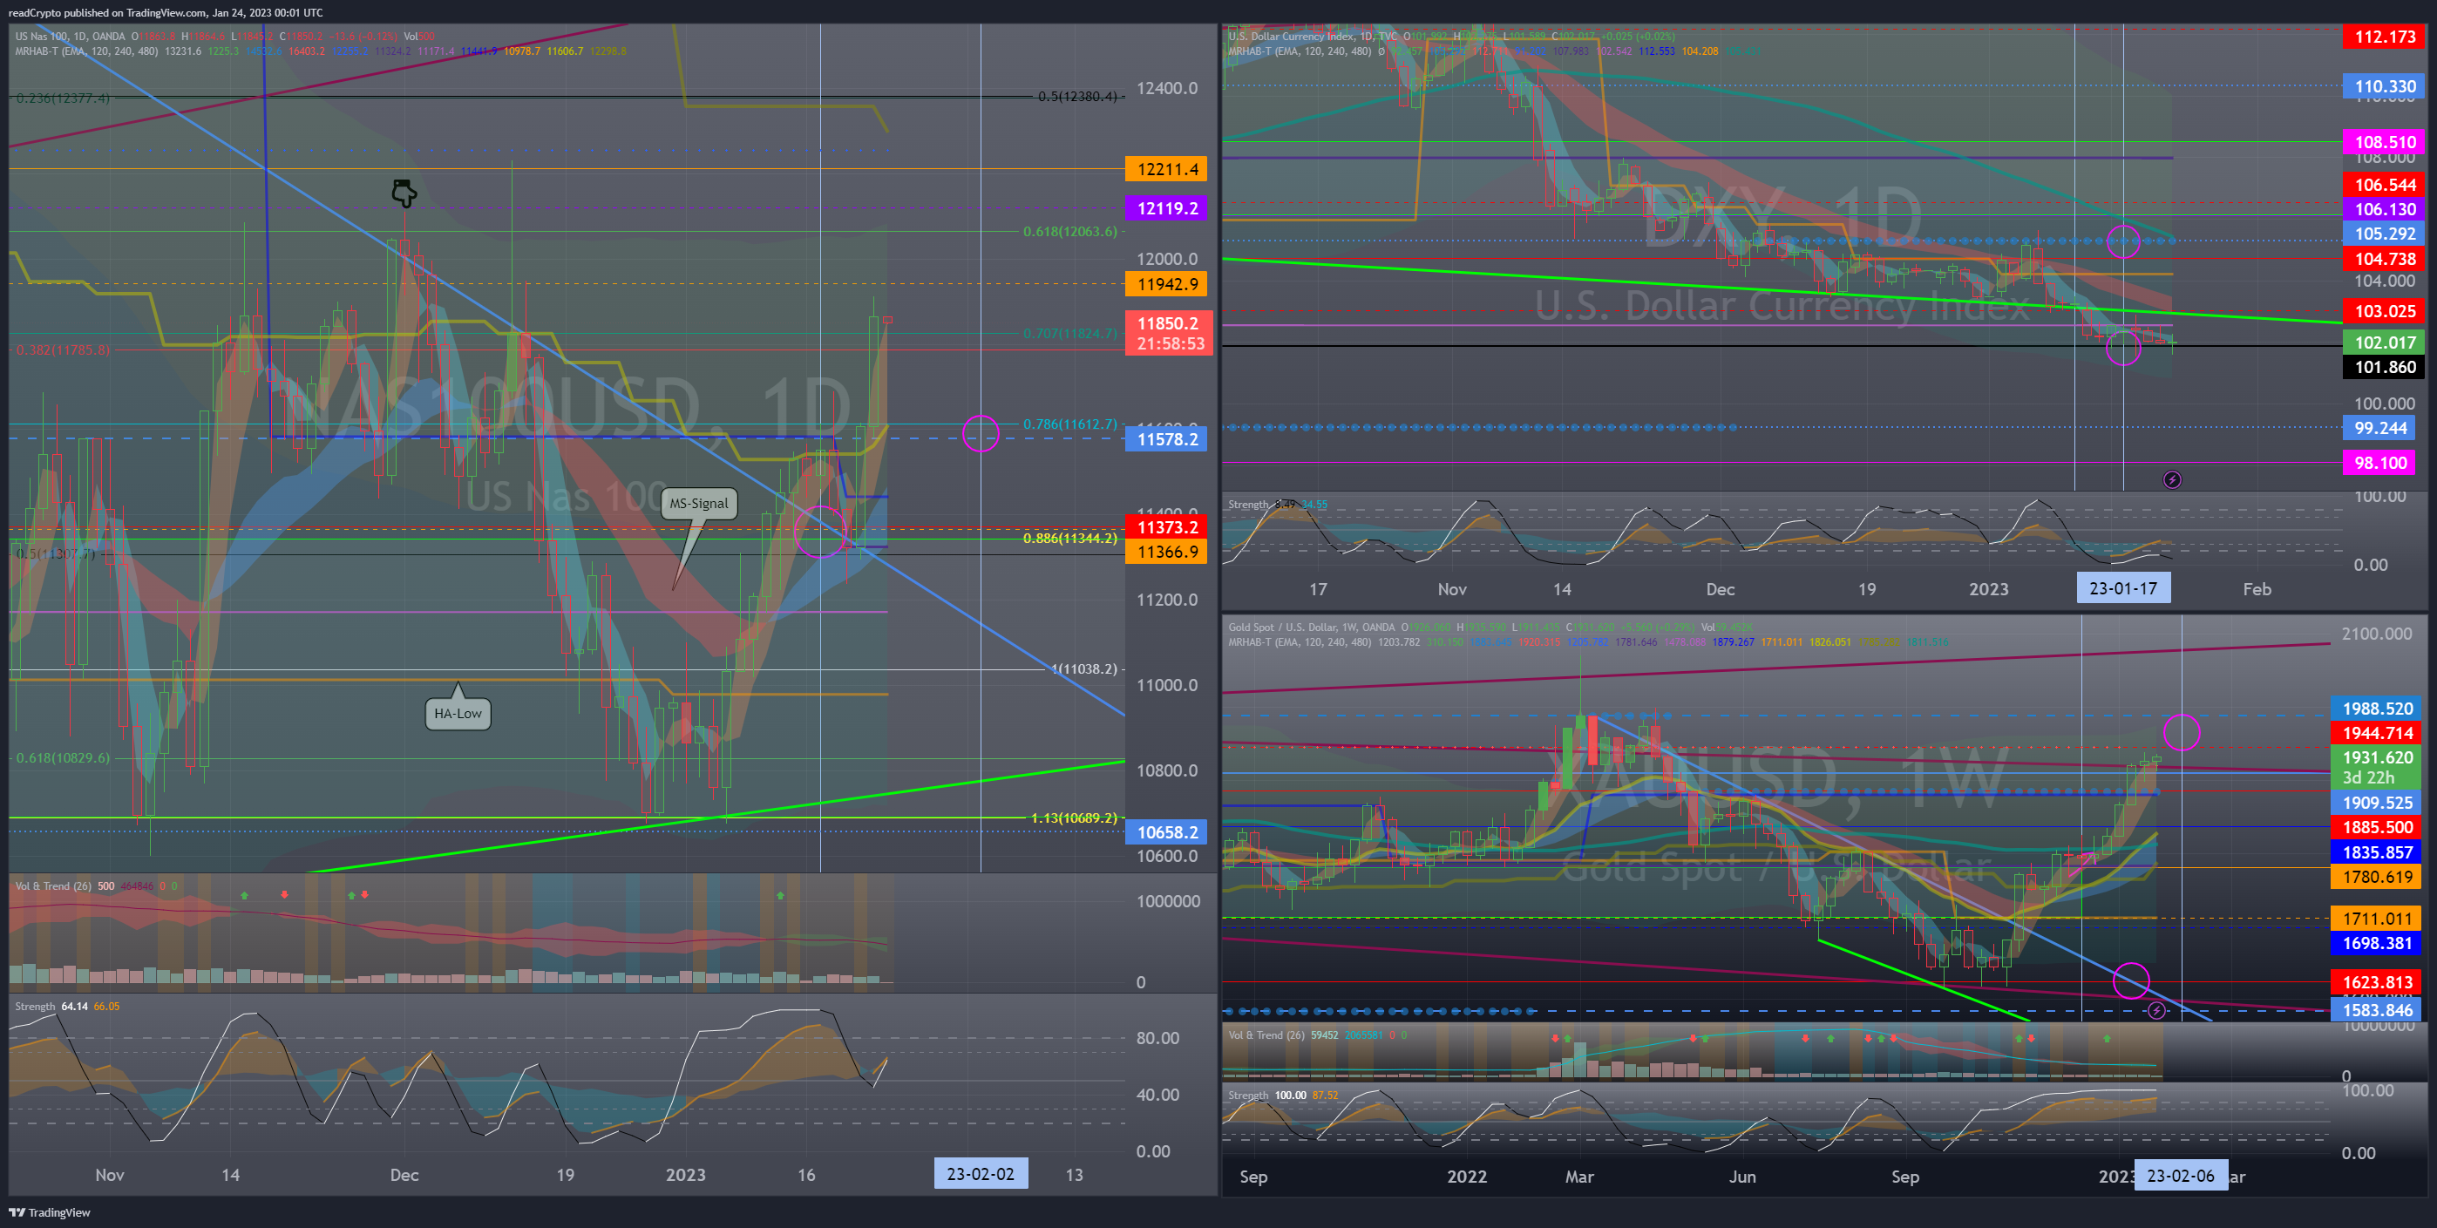
Task: Click the magenta circle at 0.786 level near 23-02-02
Action: point(980,433)
